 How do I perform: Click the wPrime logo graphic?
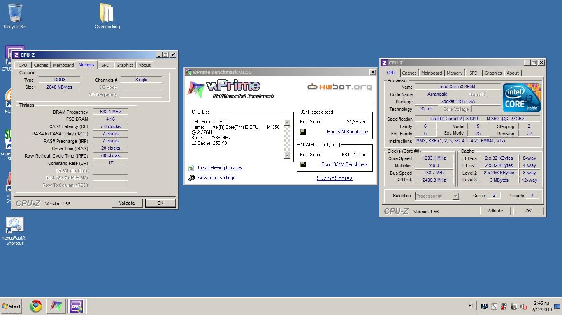(x=231, y=90)
